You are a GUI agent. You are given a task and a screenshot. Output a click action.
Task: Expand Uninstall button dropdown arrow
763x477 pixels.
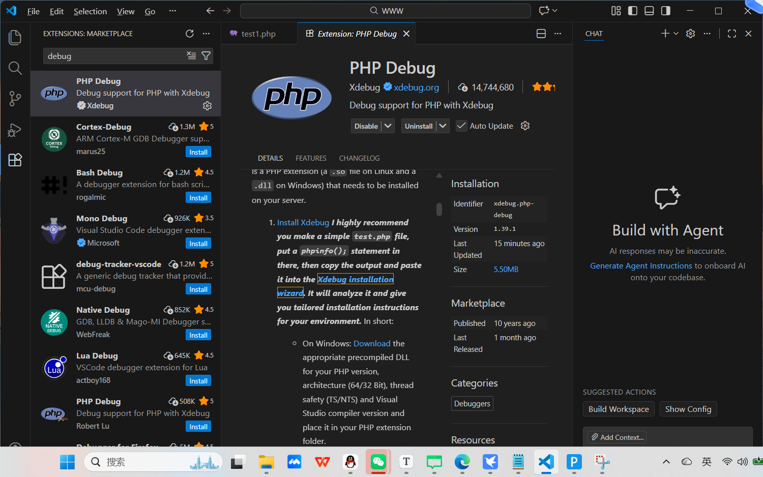(443, 126)
